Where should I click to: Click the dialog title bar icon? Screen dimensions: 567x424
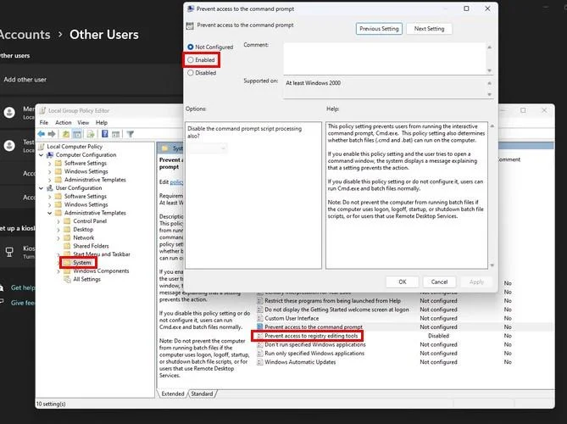click(191, 8)
